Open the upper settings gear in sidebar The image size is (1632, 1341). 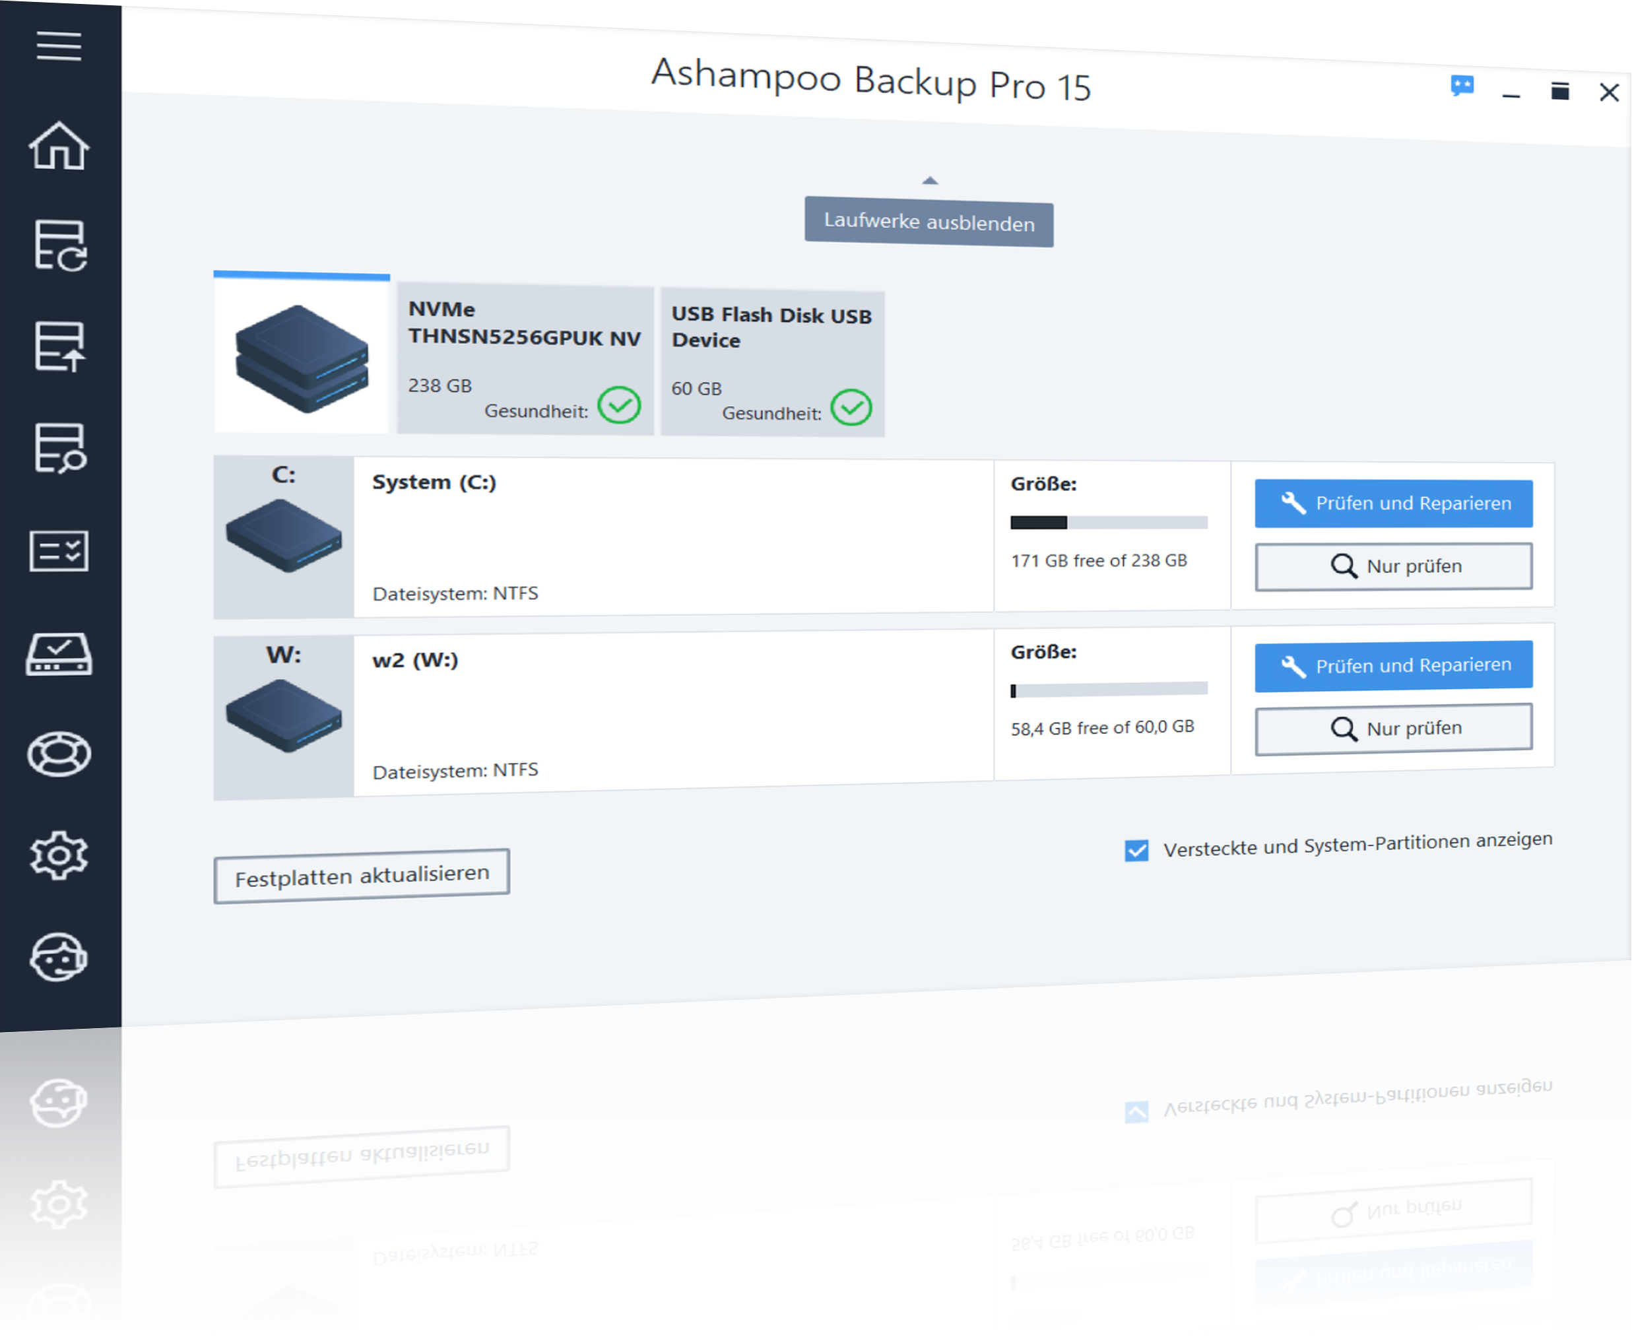point(59,856)
